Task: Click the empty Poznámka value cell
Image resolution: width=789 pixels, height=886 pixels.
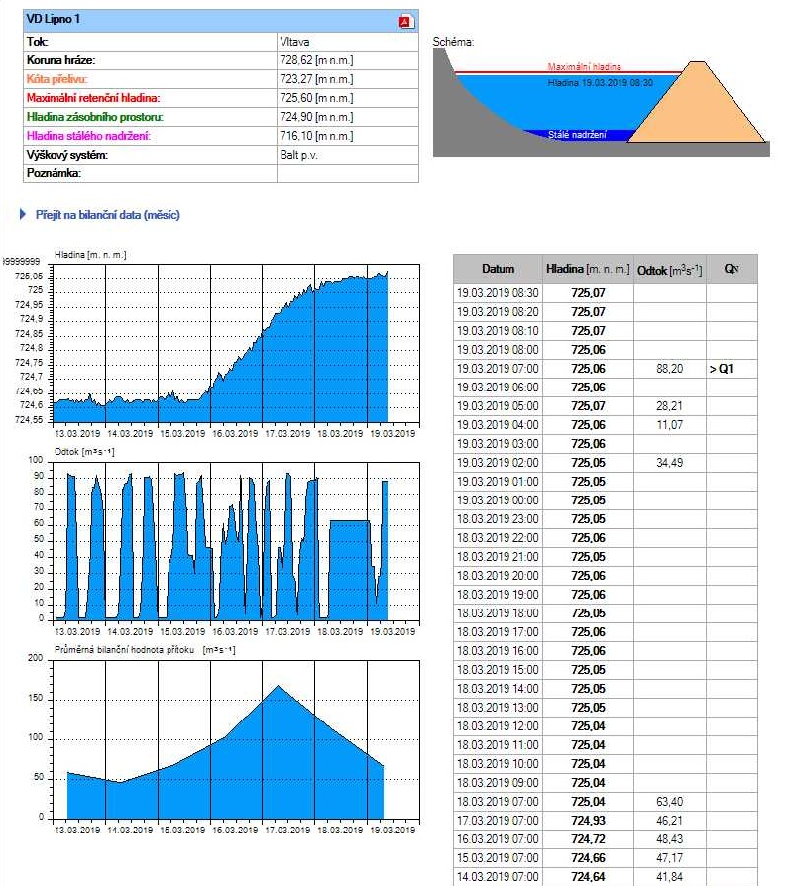Action: tap(347, 173)
